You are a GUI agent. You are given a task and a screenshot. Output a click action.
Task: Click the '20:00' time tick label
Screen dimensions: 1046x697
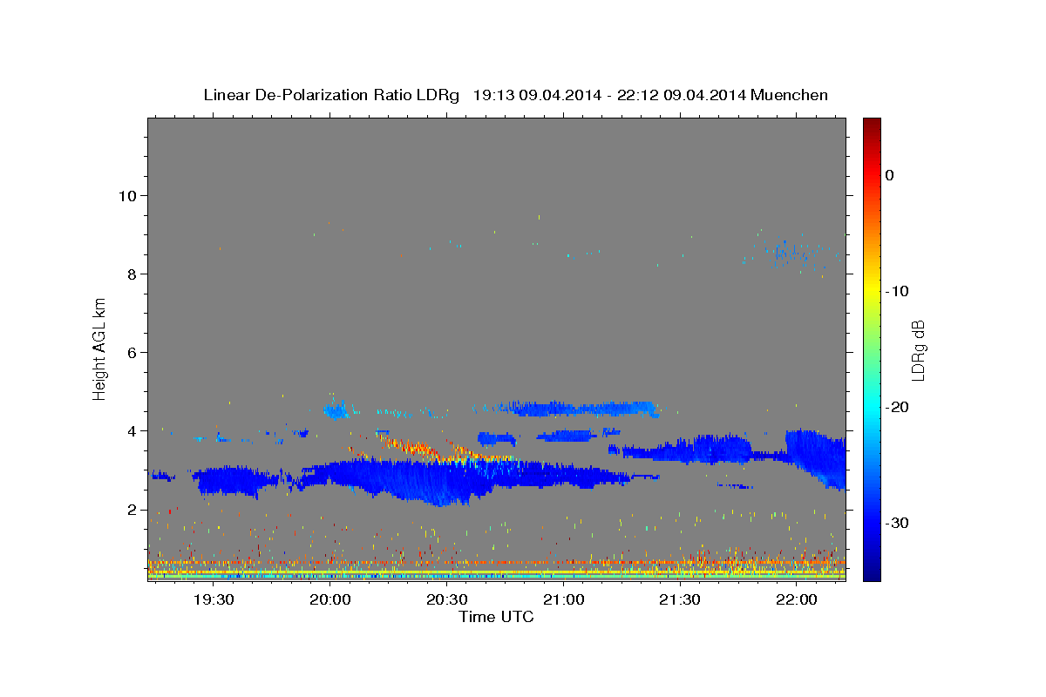(x=330, y=599)
